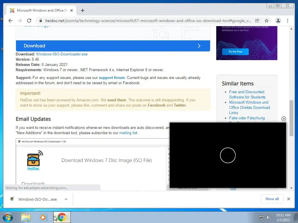Launch Windows Media Player from taskbar
The width and height of the screenshot is (298, 223).
coord(43,217)
